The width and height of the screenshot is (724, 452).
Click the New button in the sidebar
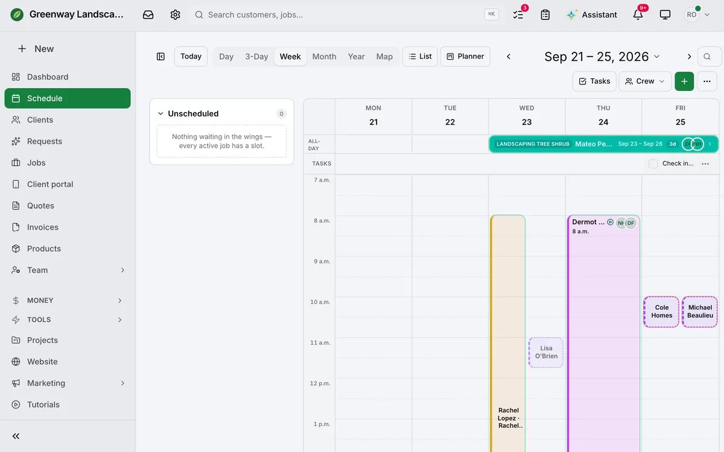click(36, 49)
